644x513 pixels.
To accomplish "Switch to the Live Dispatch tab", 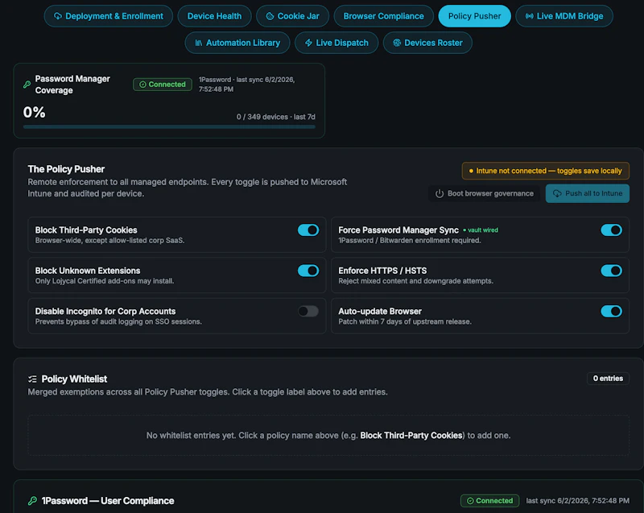I will pos(336,43).
